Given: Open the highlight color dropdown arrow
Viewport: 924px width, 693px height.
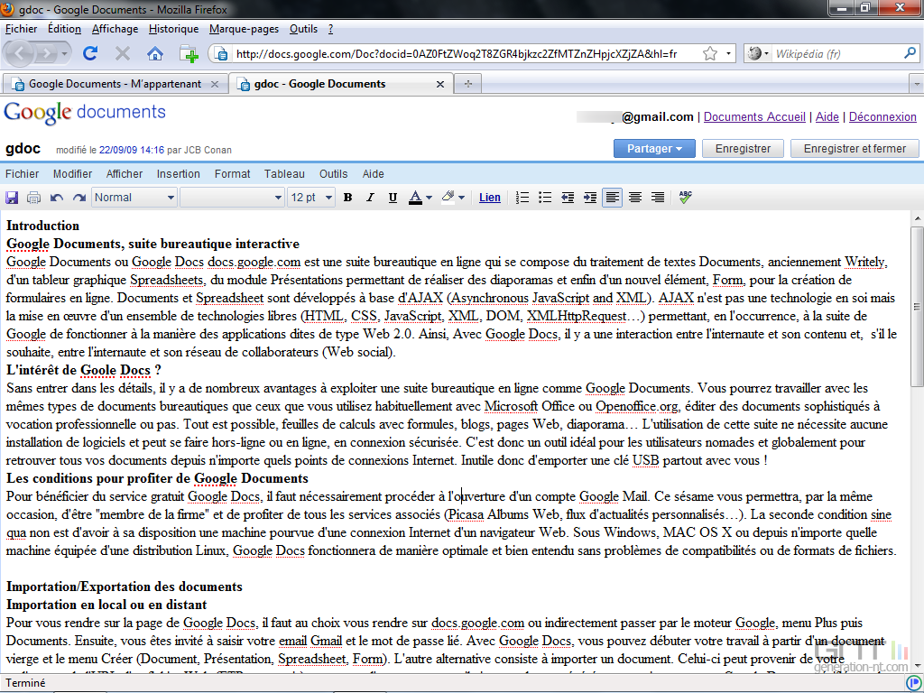Looking at the screenshot, I should point(461,198).
